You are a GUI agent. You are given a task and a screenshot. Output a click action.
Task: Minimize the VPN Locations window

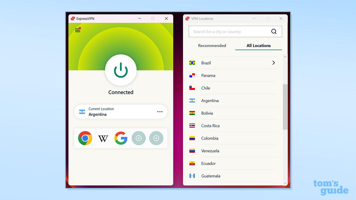click(x=254, y=19)
